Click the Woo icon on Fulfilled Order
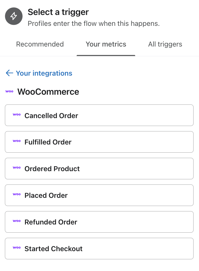The width and height of the screenshot is (199, 271). pyautogui.click(x=17, y=141)
